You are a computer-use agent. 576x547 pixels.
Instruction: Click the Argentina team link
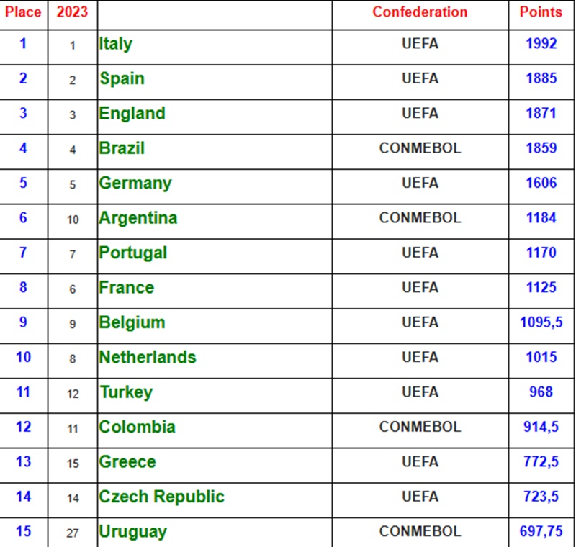[x=138, y=218]
